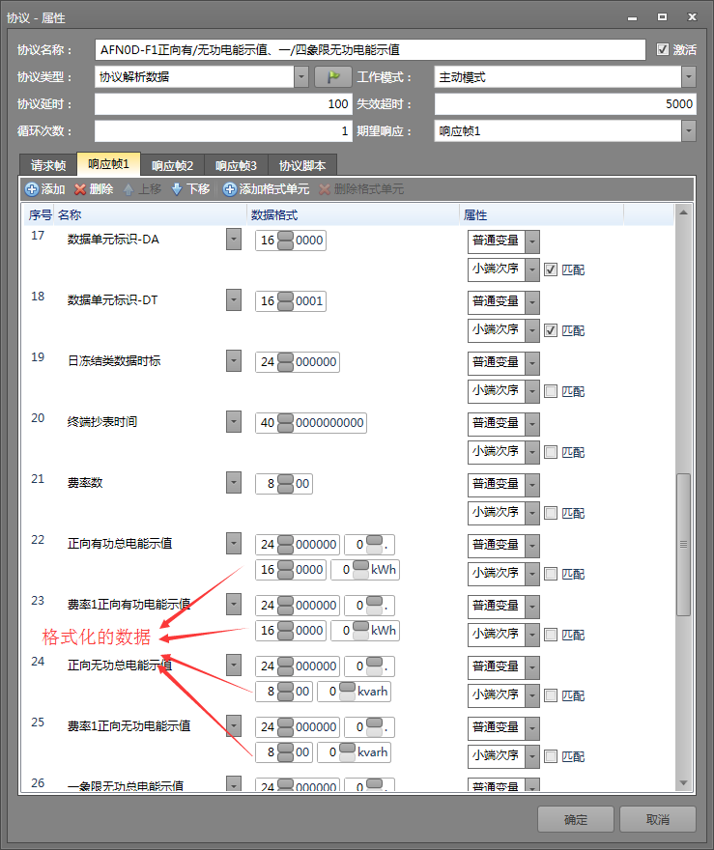Switch to 请求帧 tab
714x850 pixels.
coord(48,165)
